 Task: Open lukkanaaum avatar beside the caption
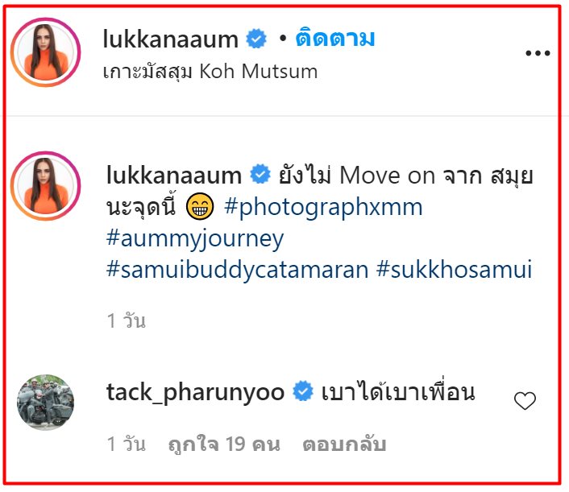[45, 186]
